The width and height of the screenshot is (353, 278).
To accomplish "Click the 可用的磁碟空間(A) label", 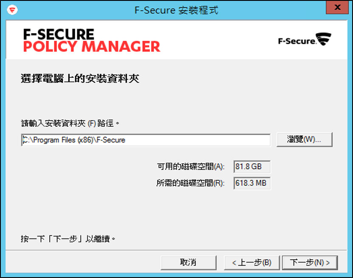I will point(191,167).
